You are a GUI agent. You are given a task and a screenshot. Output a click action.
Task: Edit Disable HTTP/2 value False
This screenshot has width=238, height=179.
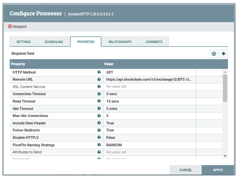pyautogui.click(x=149, y=138)
